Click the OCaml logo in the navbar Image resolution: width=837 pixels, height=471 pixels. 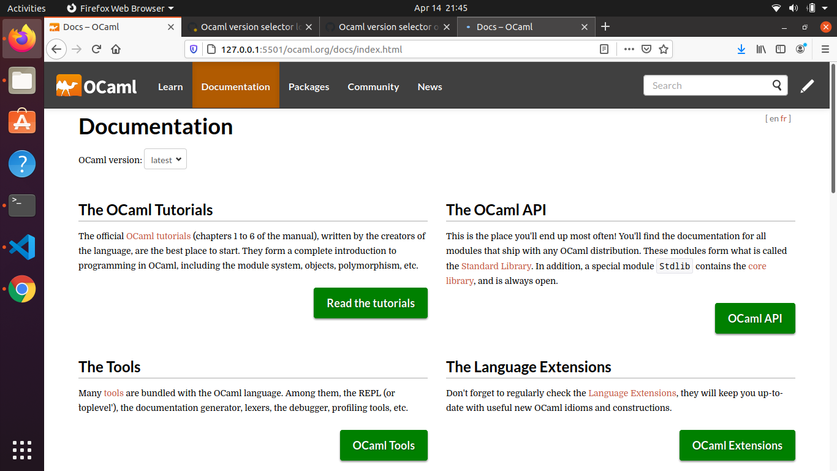tap(96, 86)
